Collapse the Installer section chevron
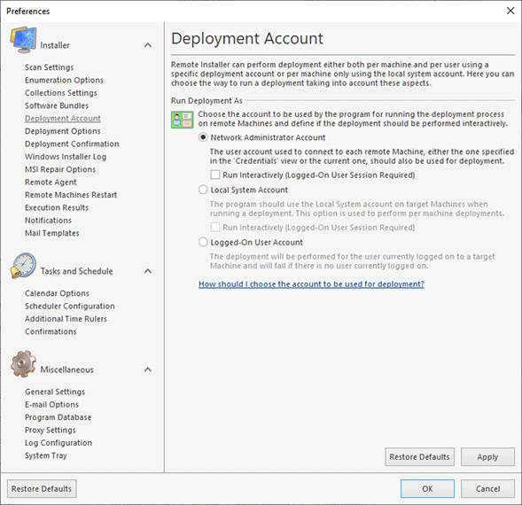522x505 pixels. (x=148, y=45)
